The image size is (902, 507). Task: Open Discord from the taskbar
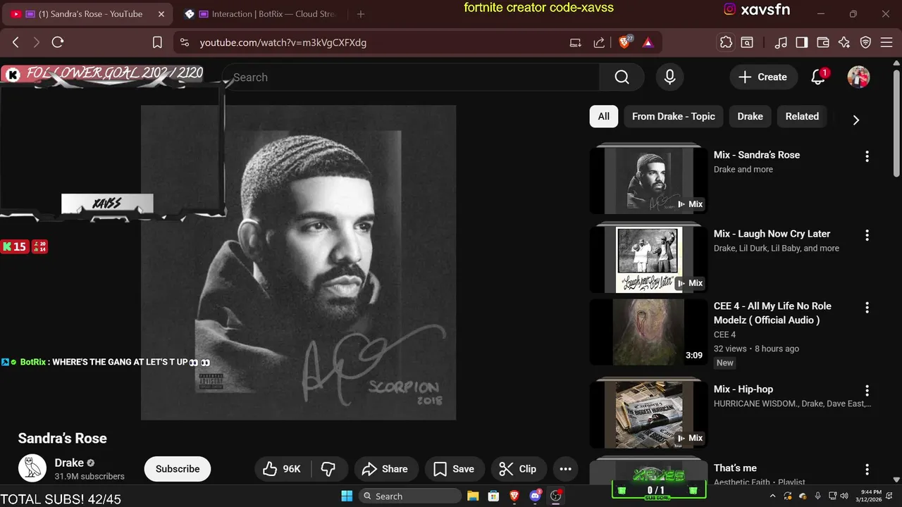(x=535, y=496)
